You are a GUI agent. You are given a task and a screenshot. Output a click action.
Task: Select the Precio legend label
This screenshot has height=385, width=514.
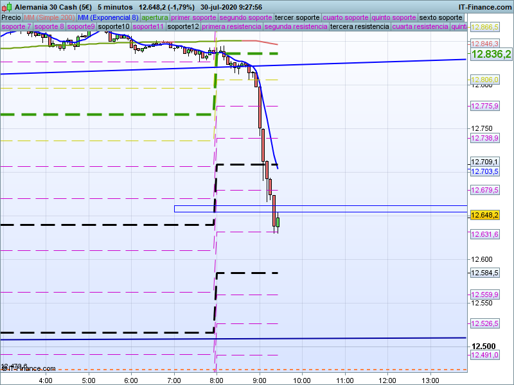(11, 17)
